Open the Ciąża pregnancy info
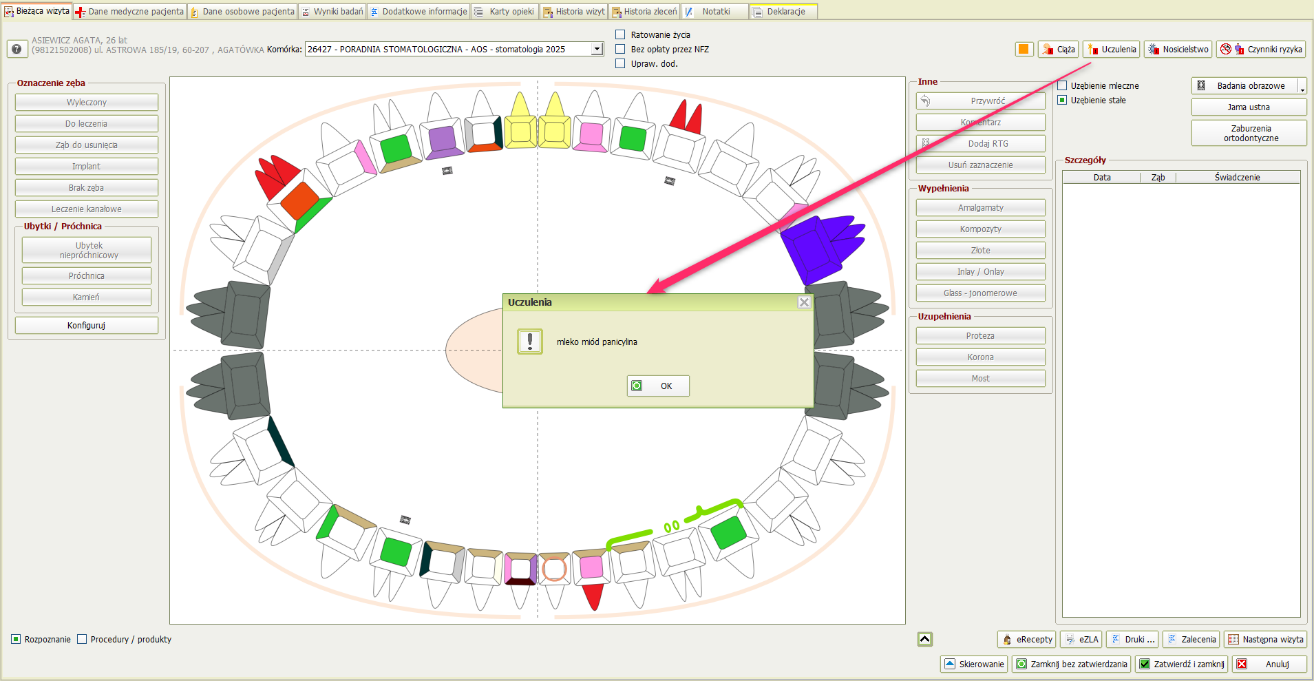Screen dimensions: 1314x681 click(1059, 49)
